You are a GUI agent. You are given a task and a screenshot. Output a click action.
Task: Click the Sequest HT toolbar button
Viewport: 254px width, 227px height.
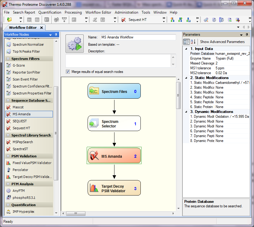[x=134, y=20]
